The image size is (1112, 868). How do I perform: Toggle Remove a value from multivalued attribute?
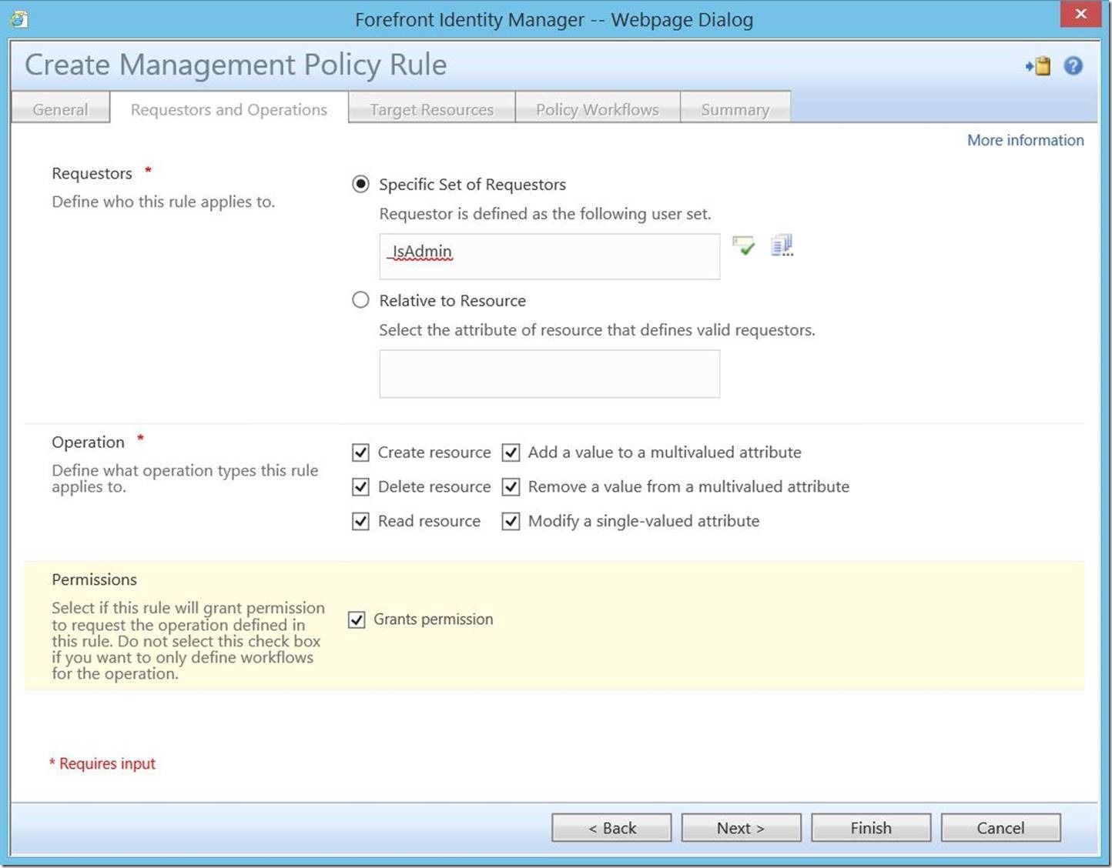511,487
